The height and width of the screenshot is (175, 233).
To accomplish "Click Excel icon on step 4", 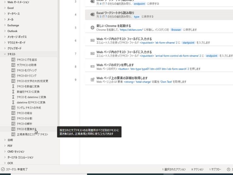I will tap(93, 15).
